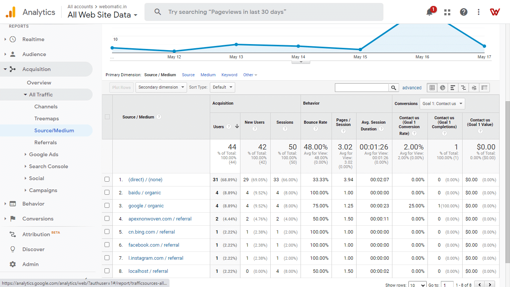
Task: Go to the previous table page arrow
Action: (x=480, y=285)
